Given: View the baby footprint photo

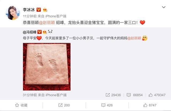Looking at the screenshot, I should 47,67.
